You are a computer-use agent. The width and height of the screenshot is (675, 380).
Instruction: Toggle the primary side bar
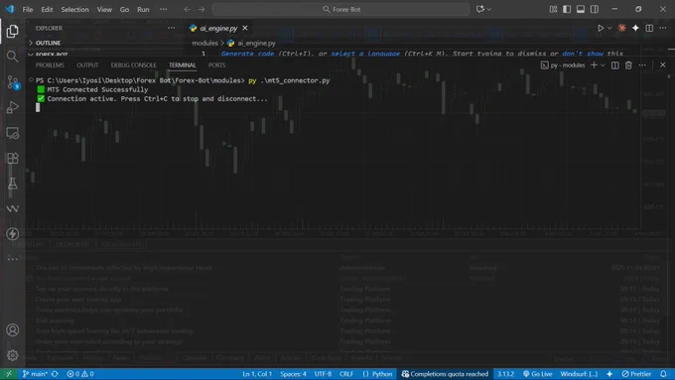tap(567, 9)
